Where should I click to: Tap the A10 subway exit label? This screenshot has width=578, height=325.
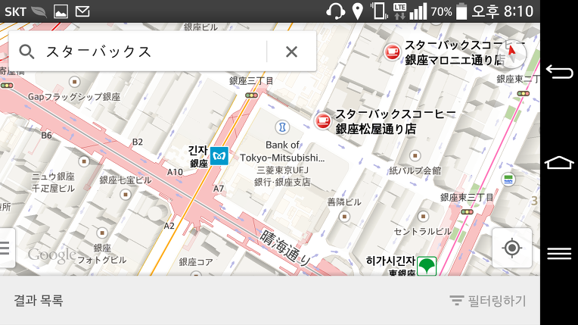pos(175,172)
